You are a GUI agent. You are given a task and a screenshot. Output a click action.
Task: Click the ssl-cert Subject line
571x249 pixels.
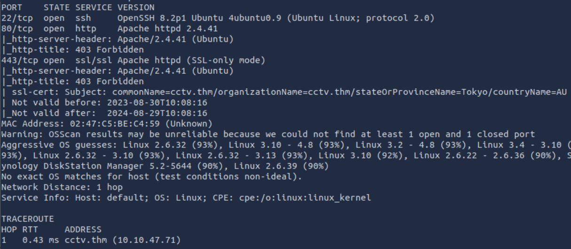pyautogui.click(x=282, y=92)
